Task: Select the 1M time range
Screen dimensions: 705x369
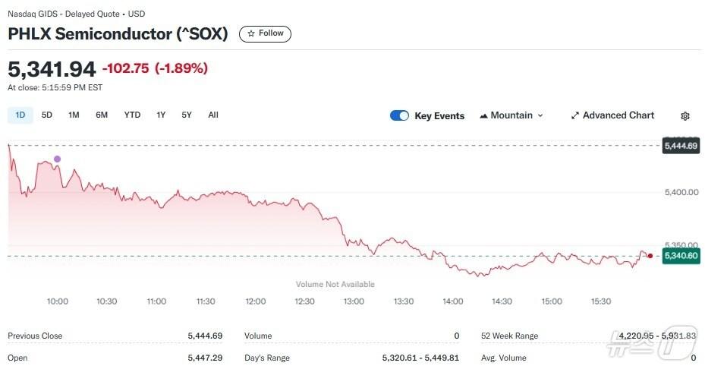Action: [x=74, y=115]
